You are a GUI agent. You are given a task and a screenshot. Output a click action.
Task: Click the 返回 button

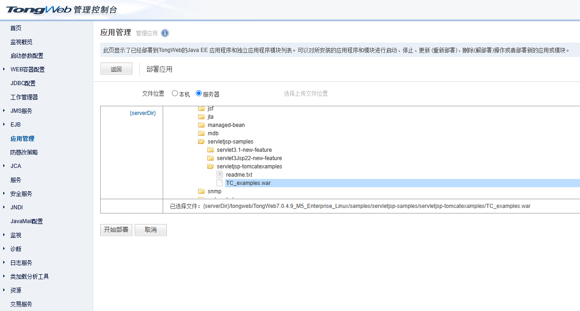coord(116,69)
